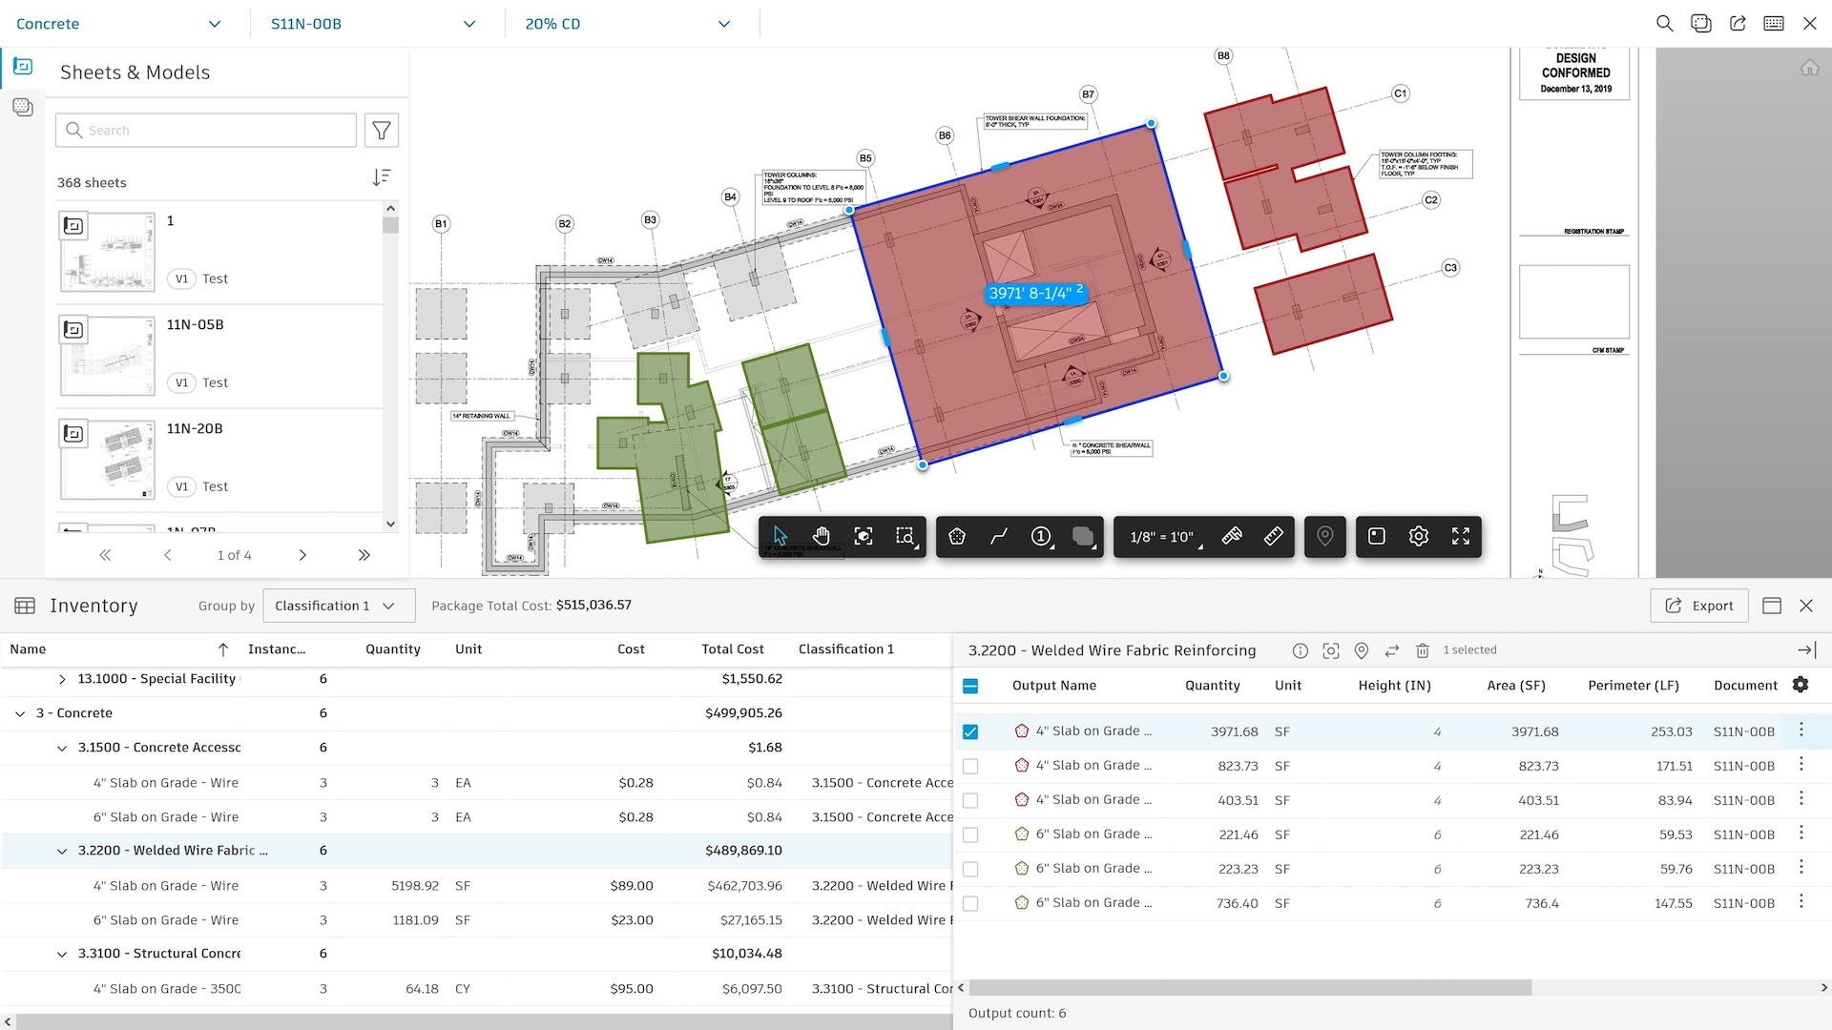The image size is (1832, 1030).
Task: Open viewer settings gear
Action: [x=1419, y=537]
